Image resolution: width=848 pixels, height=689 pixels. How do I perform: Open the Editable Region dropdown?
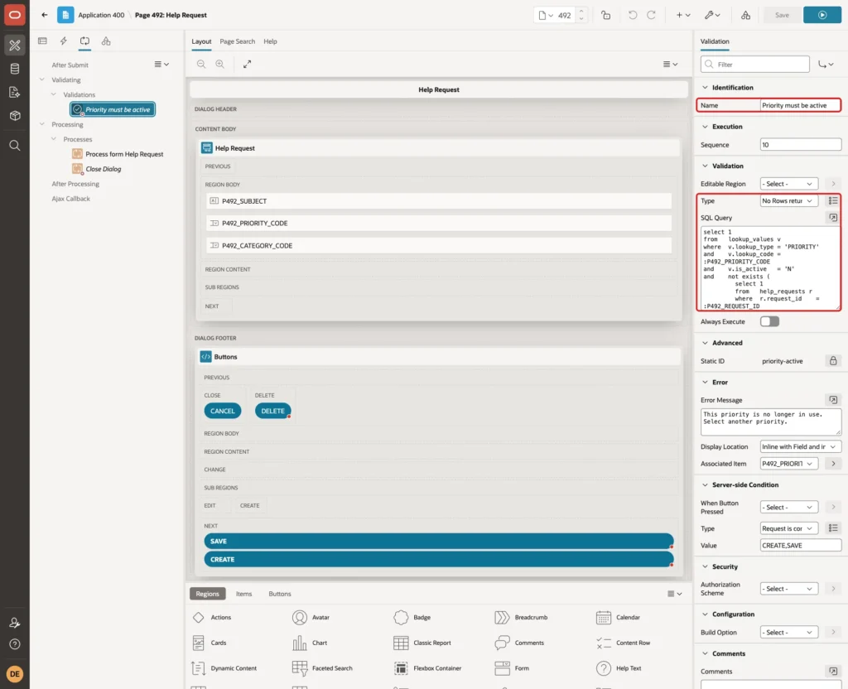pyautogui.click(x=788, y=184)
